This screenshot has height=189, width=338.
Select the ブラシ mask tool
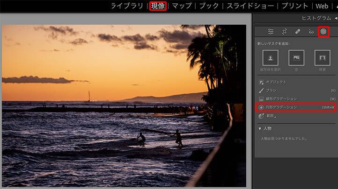click(272, 91)
